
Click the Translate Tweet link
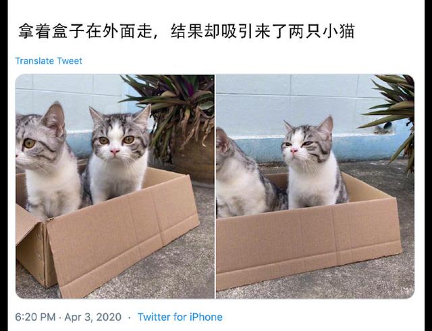coord(49,61)
